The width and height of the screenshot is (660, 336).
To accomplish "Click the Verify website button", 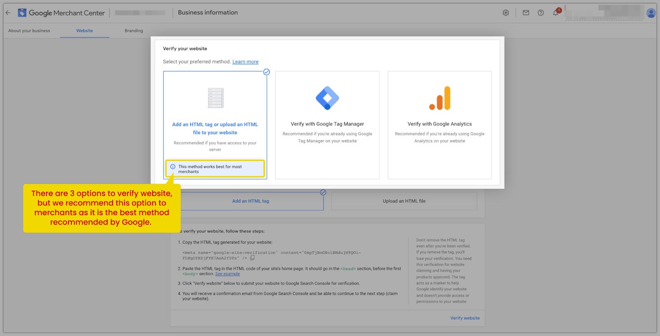I will (465, 318).
